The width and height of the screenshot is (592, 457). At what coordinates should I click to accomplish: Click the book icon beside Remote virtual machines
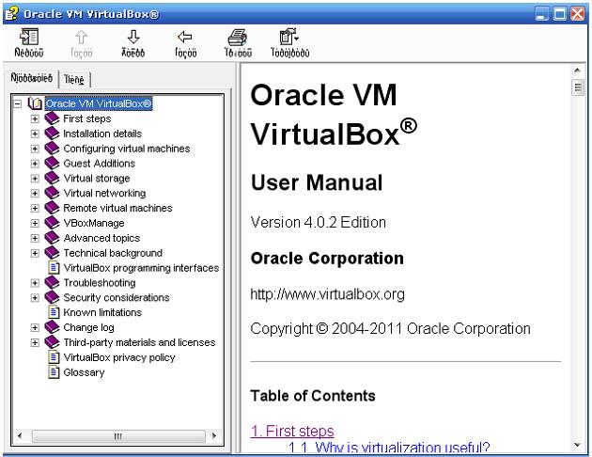point(52,208)
